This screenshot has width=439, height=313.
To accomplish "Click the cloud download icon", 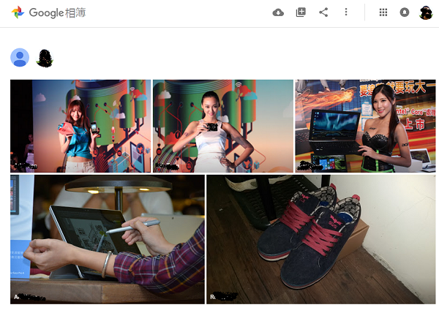I will [278, 12].
